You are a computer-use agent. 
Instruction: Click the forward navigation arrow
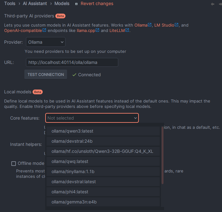point(220,4)
